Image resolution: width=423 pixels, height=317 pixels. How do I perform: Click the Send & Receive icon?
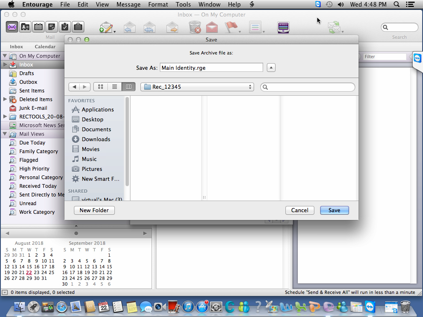[334, 27]
